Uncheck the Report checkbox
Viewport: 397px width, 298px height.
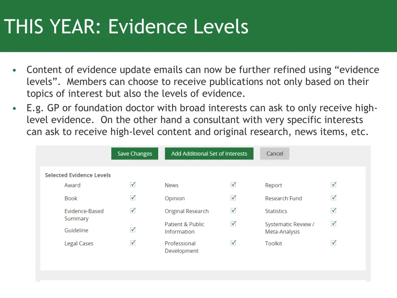click(333, 185)
